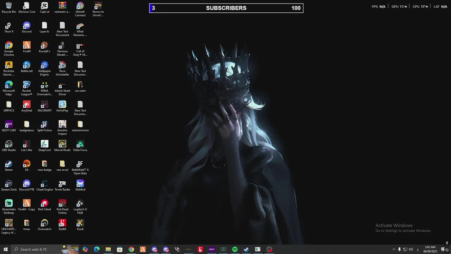Screen dimensions: 451x254
Task: Select the raw accel folder icon
Action: click(62, 166)
